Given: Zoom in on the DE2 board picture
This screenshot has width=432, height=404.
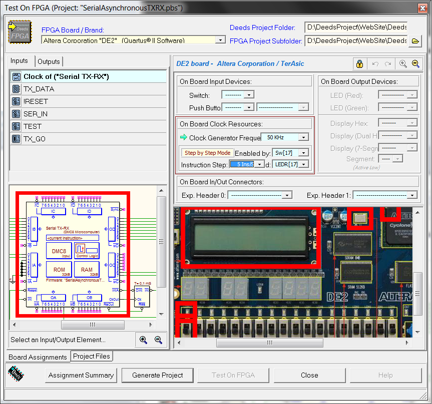Looking at the screenshot, I should [x=403, y=64].
